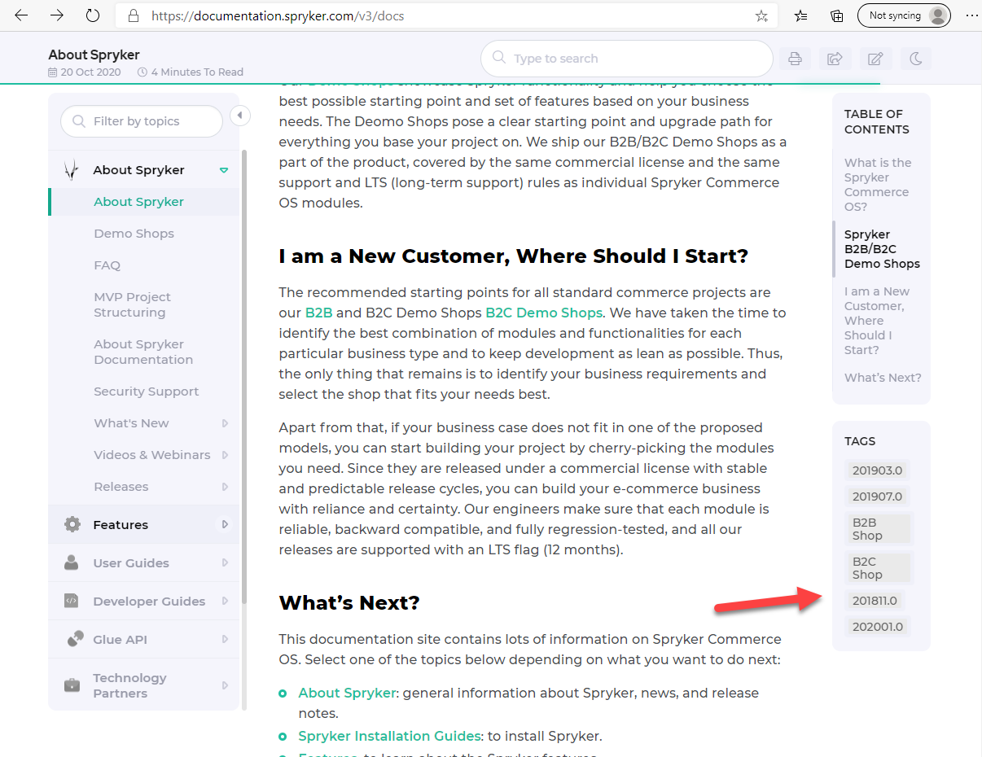Viewport: 982px width, 757px height.
Task: Expand the User Guides section arrow
Action: pos(225,563)
